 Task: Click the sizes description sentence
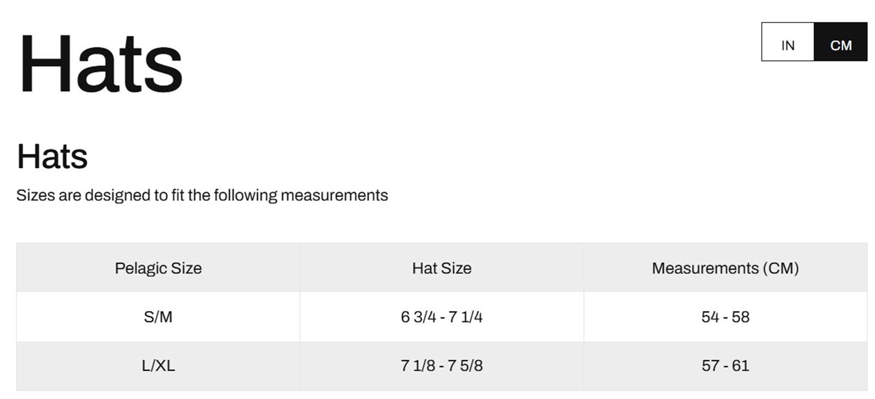(202, 196)
